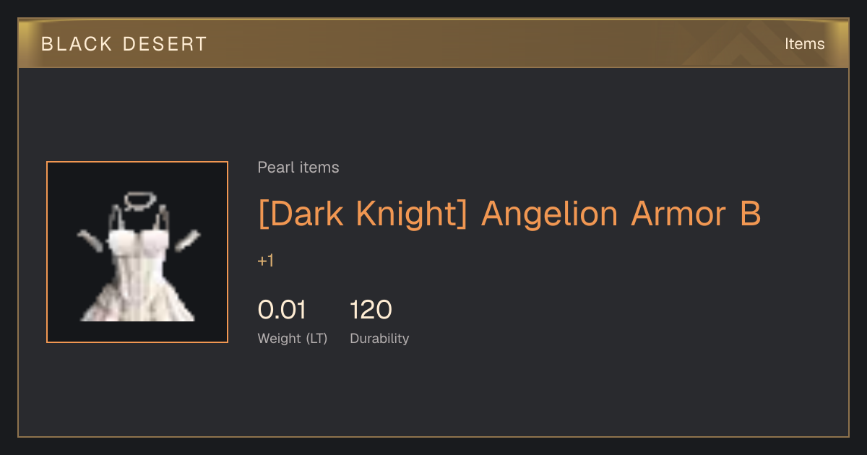The height and width of the screenshot is (455, 867).
Task: Click the [Dark Knight] Angelion Armor B title
Action: click(x=509, y=214)
